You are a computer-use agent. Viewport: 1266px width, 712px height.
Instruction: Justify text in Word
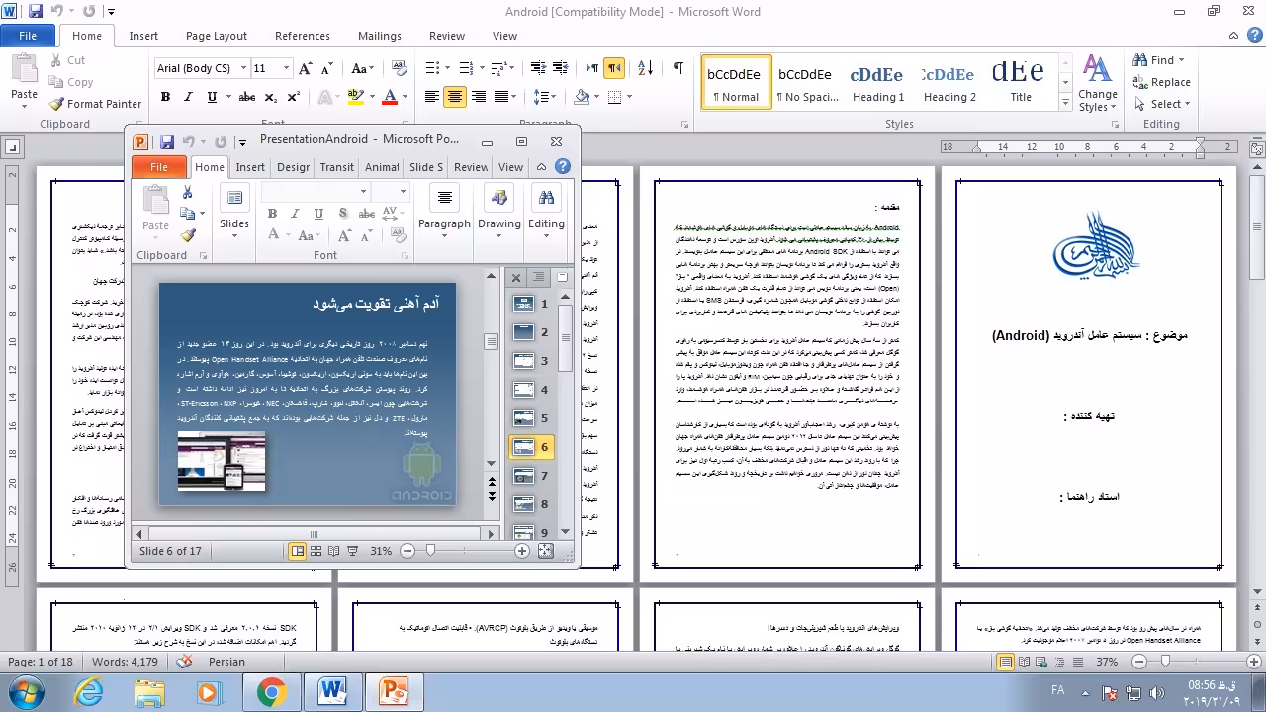pyautogui.click(x=501, y=97)
